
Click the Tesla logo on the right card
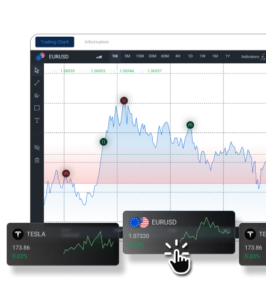[x=250, y=234]
